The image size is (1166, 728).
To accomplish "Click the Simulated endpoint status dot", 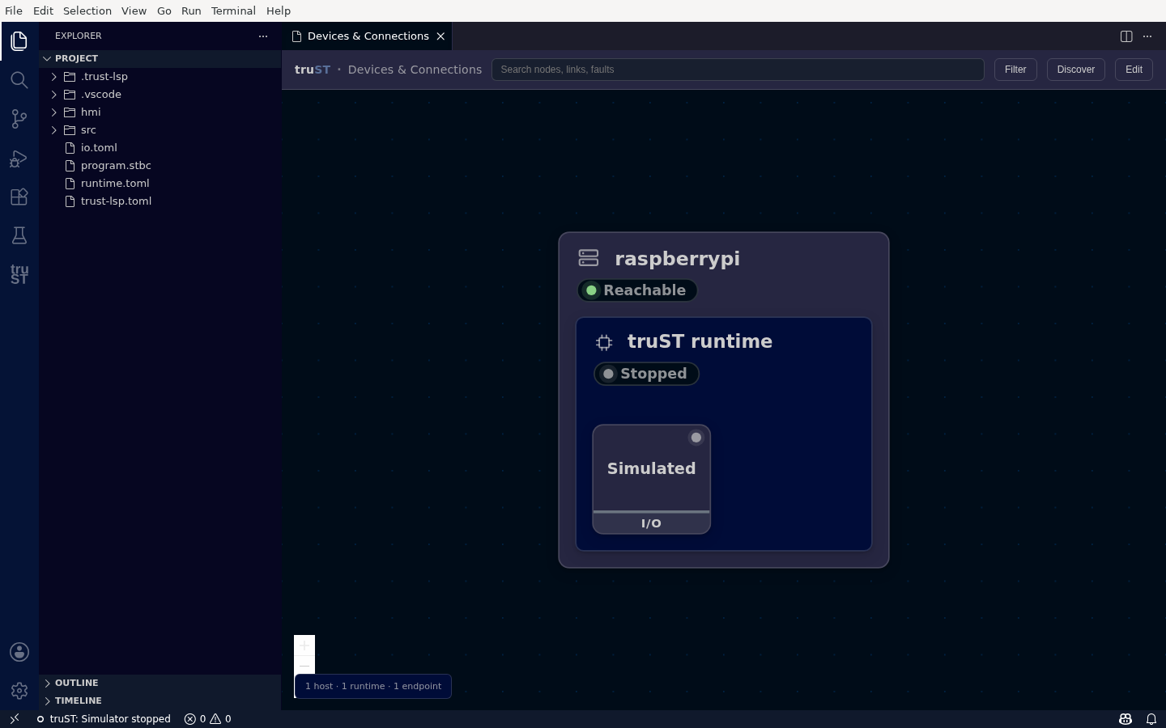I will click(x=696, y=438).
